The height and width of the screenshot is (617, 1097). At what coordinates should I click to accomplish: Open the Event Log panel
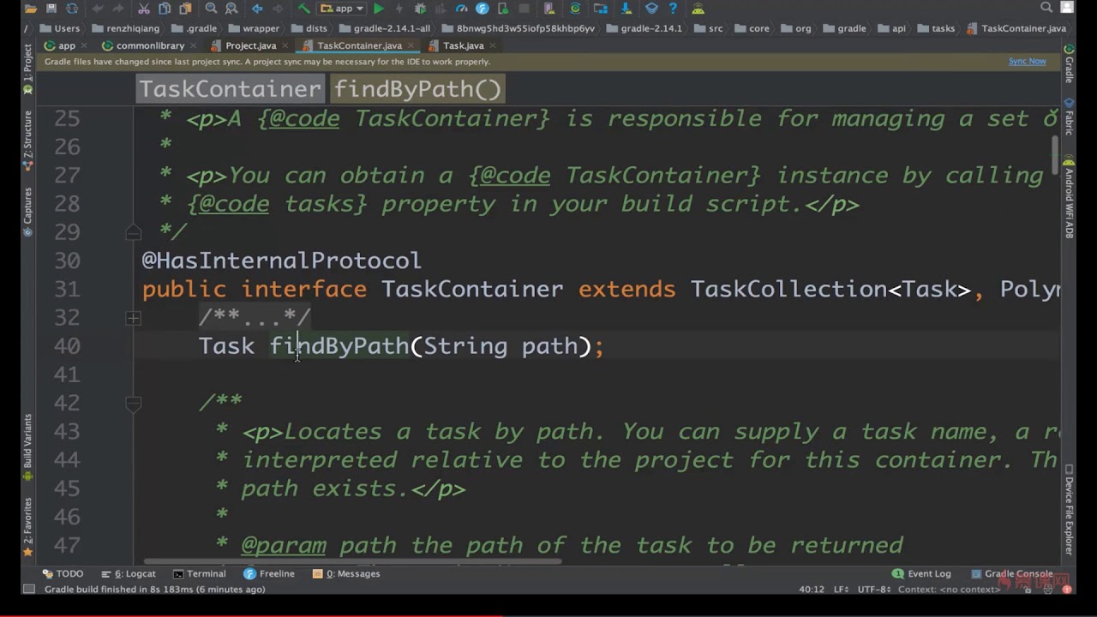921,574
